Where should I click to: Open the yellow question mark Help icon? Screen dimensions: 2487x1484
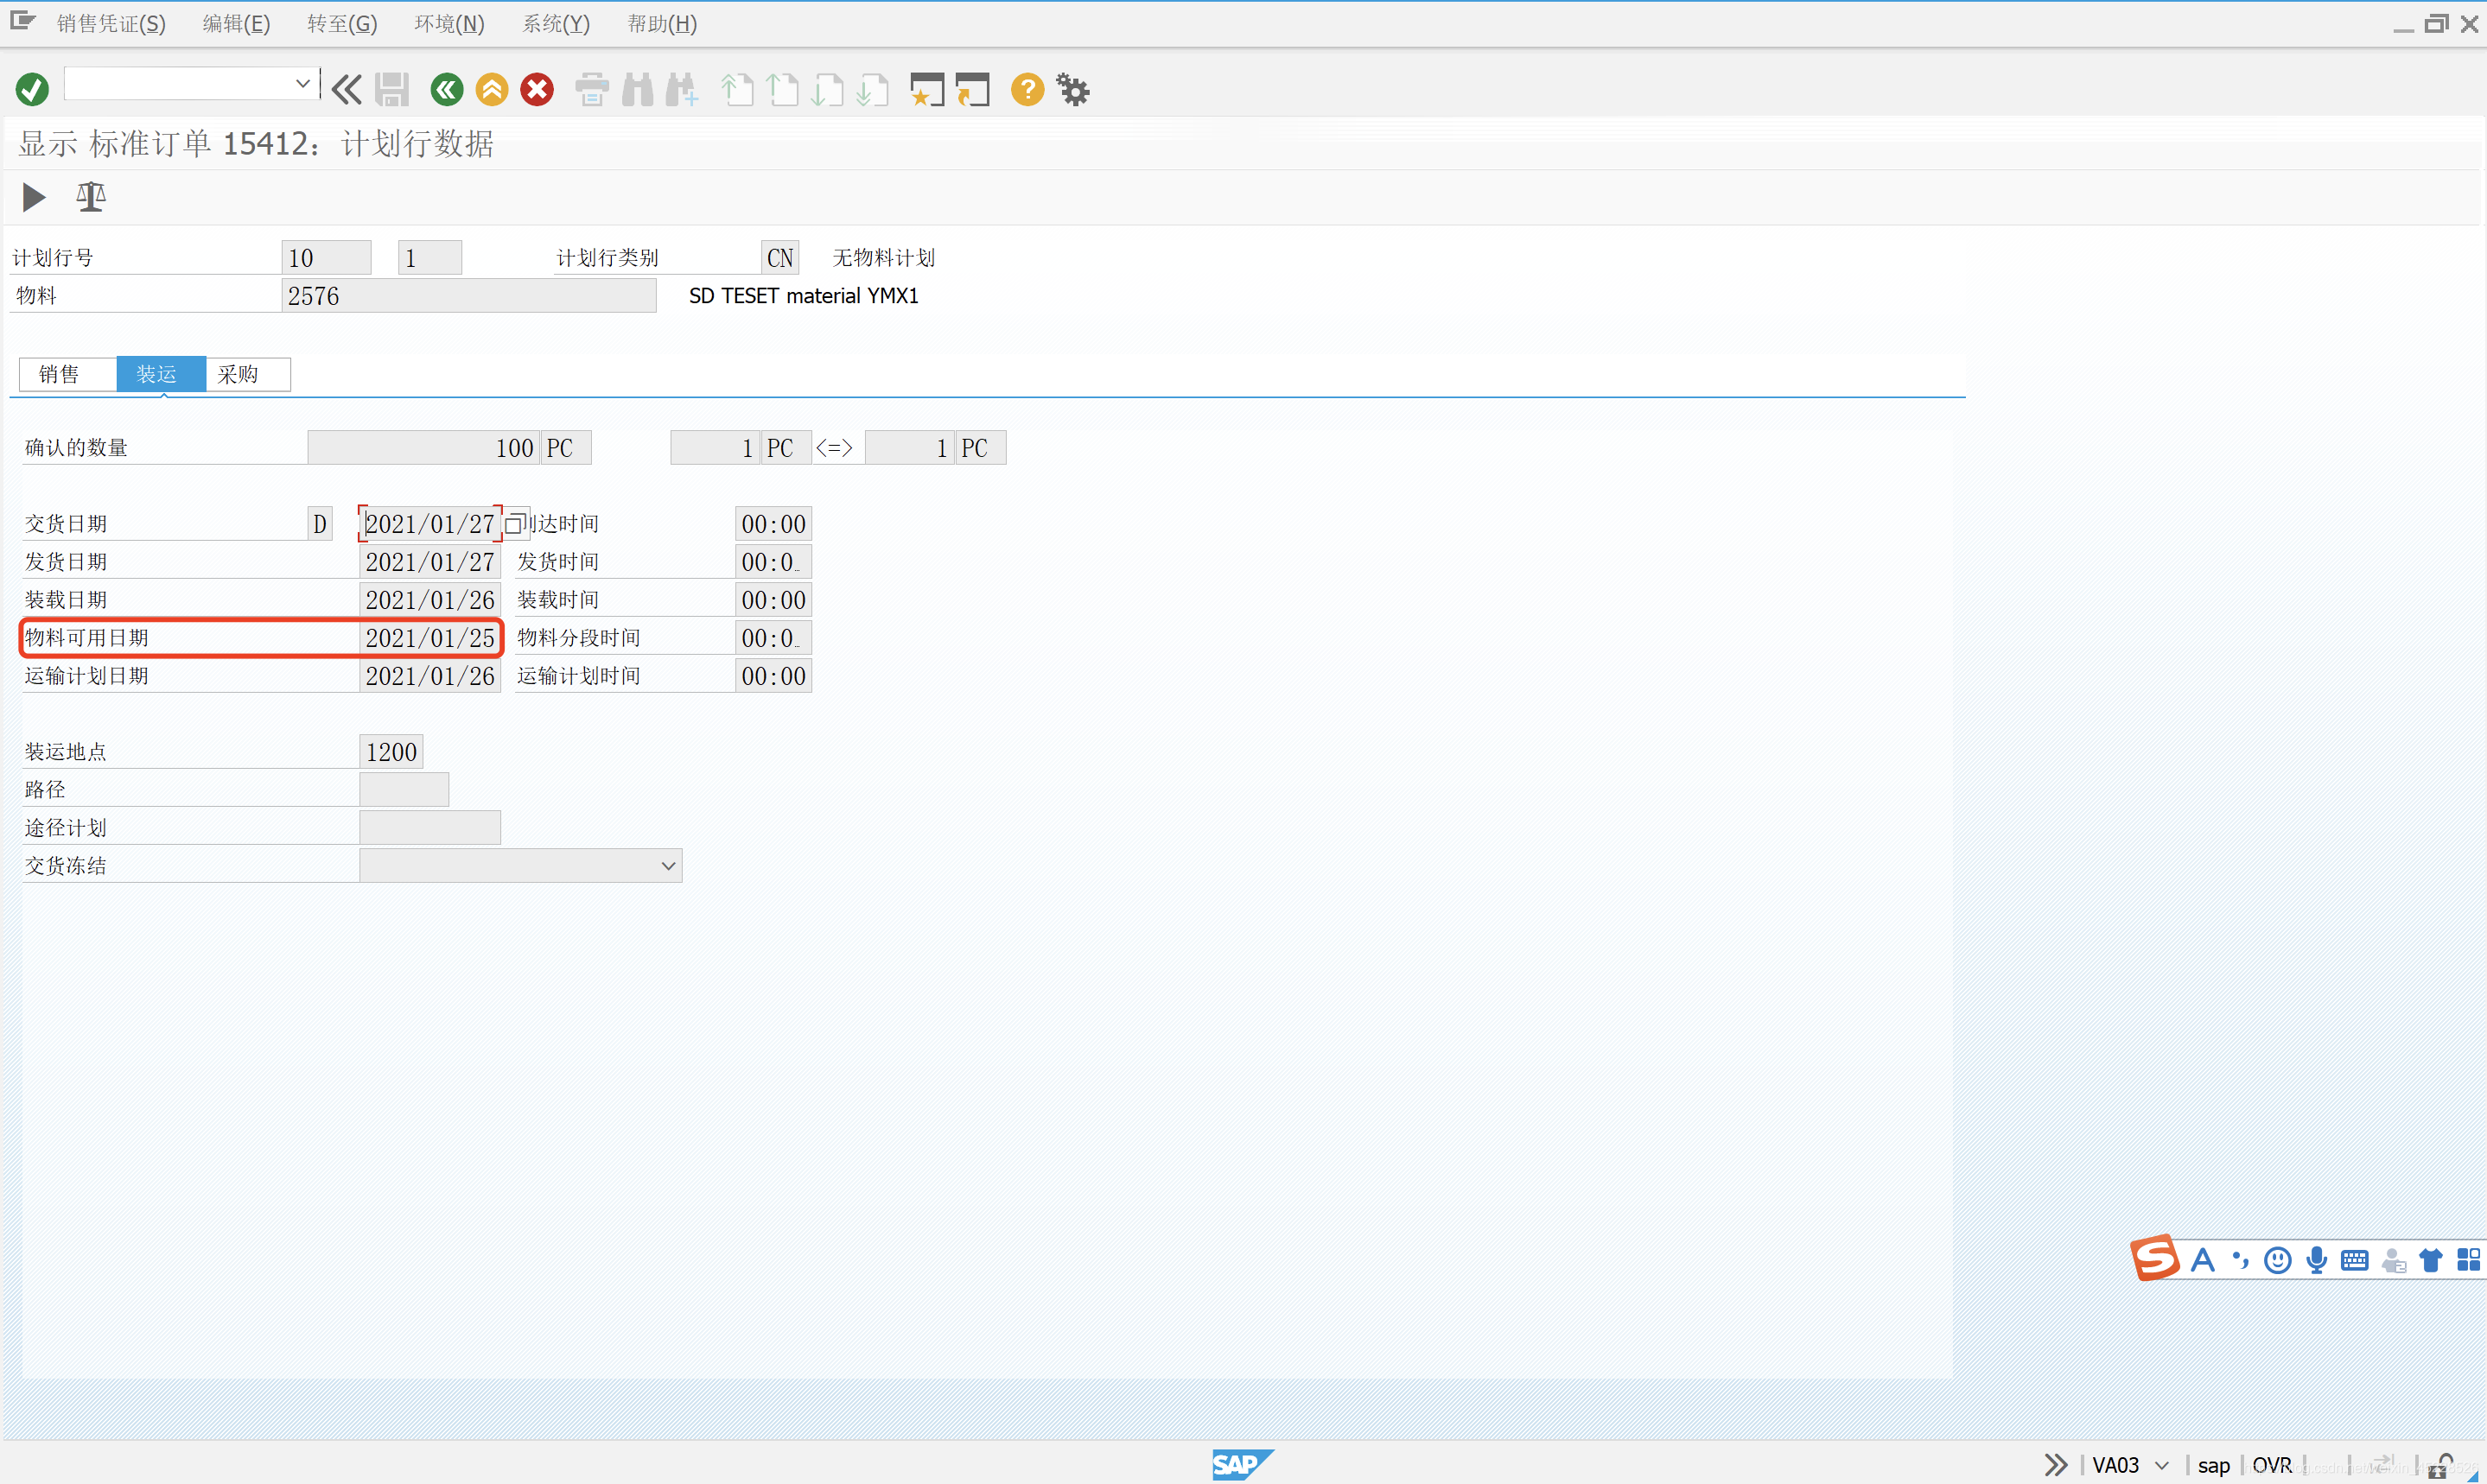coord(1027,90)
